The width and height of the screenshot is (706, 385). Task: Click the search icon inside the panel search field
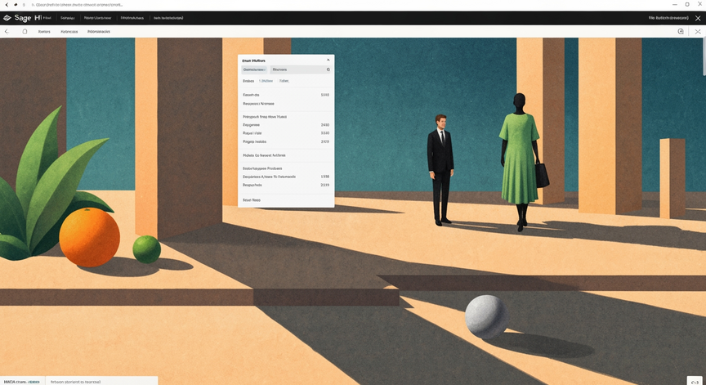coord(328,69)
